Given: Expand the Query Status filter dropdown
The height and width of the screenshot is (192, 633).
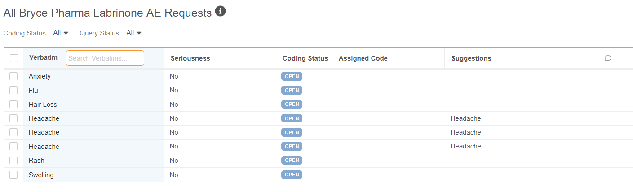Looking at the screenshot, I should click(x=134, y=33).
